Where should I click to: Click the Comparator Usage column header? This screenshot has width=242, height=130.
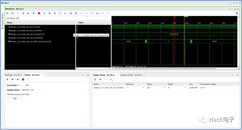(x=208, y=84)
